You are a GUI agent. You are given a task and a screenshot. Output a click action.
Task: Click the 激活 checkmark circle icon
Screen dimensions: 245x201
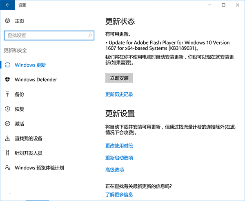(x=7, y=124)
